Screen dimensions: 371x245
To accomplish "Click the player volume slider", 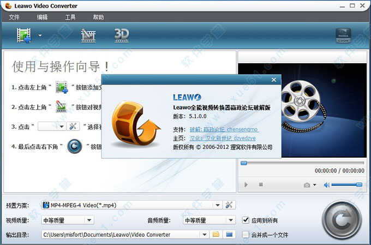I will coord(347,185).
